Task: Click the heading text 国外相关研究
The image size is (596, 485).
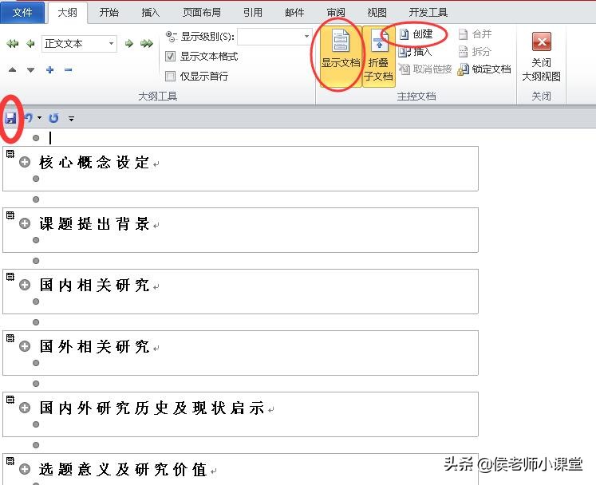Action: point(94,346)
